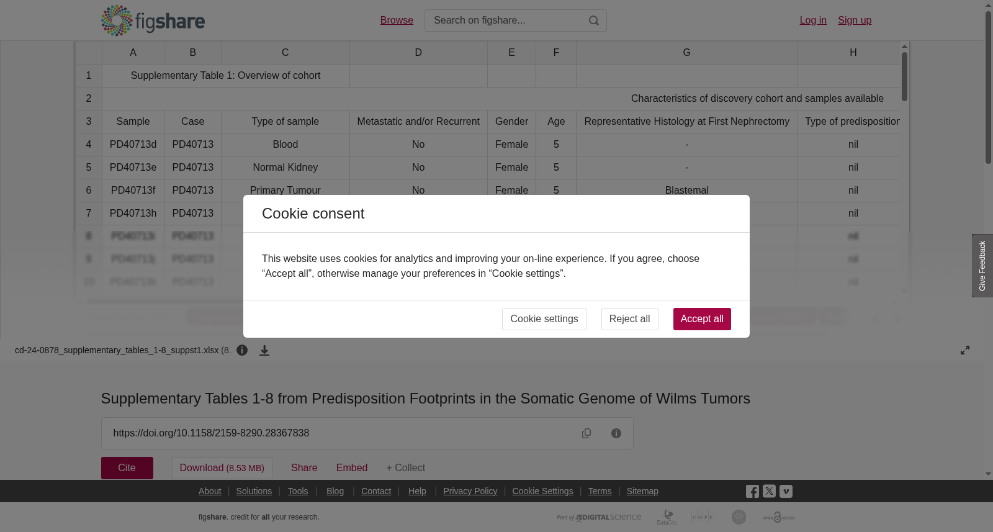Click the Blastemal histology cell
993x532 pixels.
coord(686,191)
